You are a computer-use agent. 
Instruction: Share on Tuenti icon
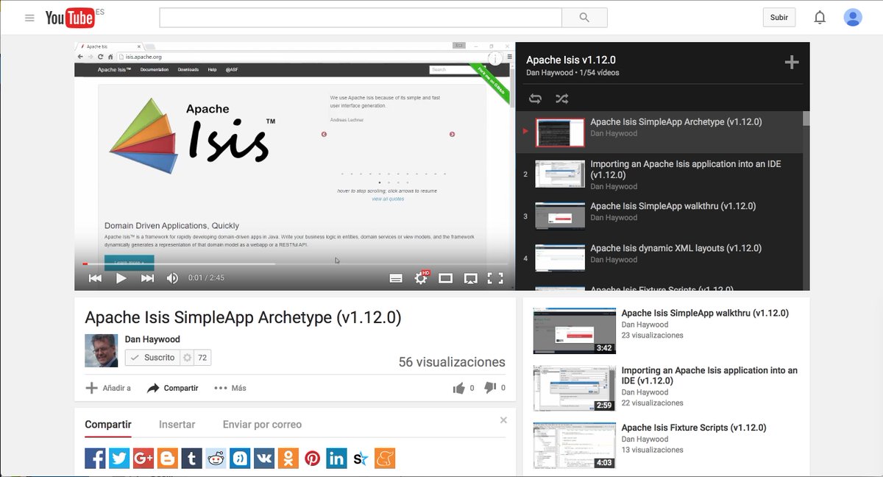pos(240,459)
